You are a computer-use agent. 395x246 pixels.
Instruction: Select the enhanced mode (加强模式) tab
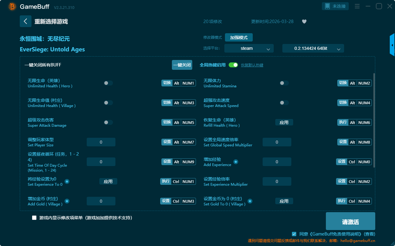[x=239, y=38]
